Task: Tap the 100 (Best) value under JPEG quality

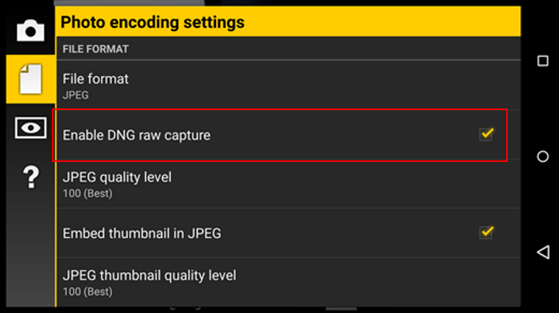Action: [87, 193]
